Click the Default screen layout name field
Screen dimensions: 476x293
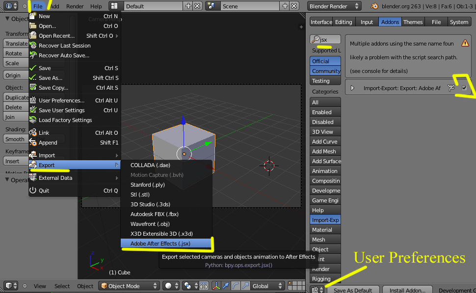(153, 6)
